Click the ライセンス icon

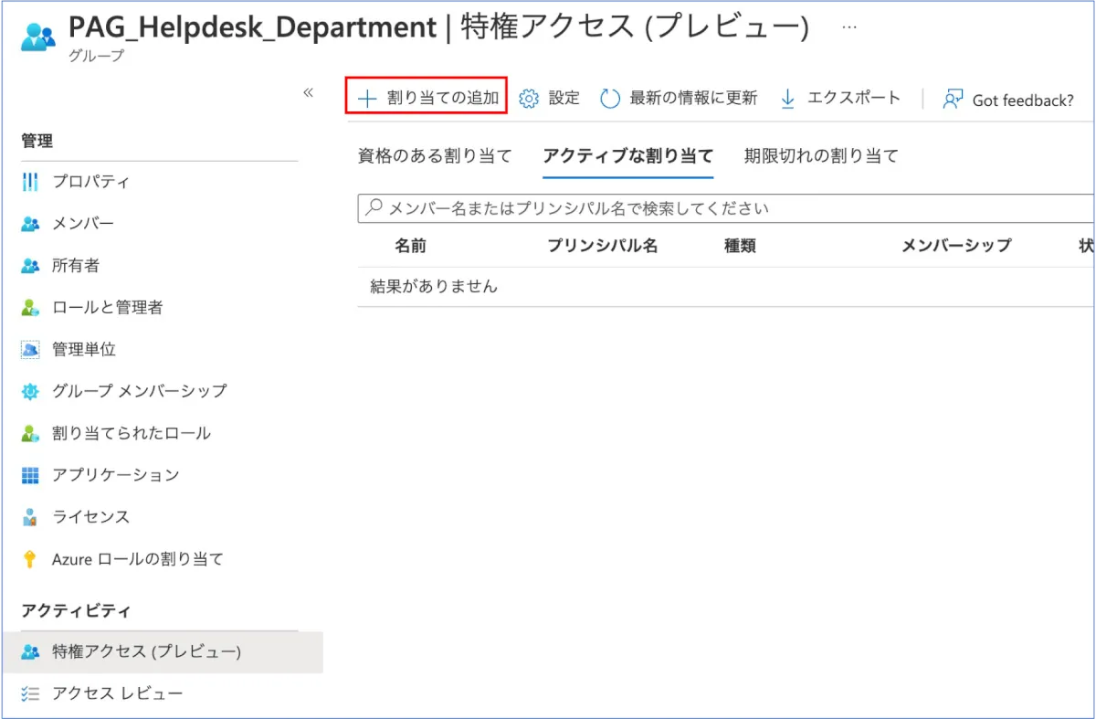30,517
